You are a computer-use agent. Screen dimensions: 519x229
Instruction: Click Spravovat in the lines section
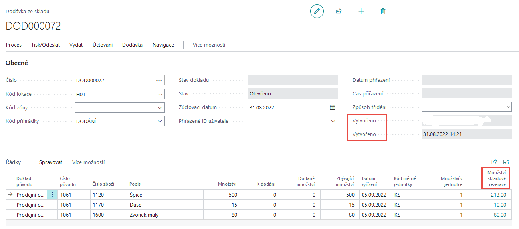click(51, 162)
